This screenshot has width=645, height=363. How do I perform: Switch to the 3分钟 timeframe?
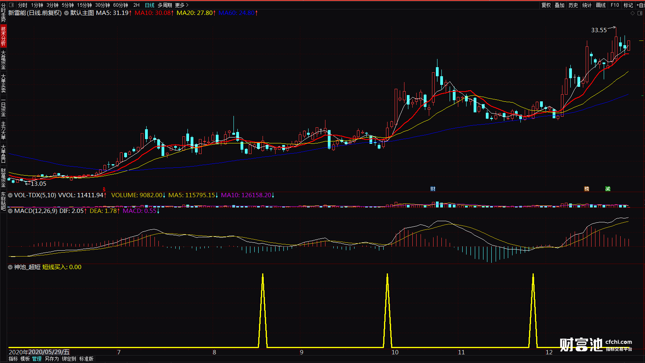[x=52, y=5]
